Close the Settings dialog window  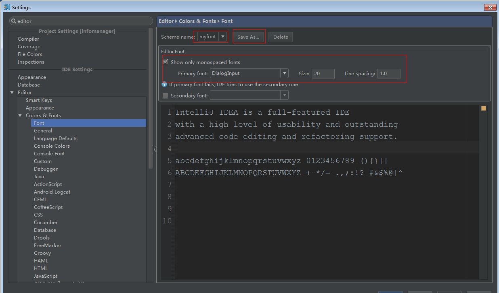pyautogui.click(x=490, y=7)
